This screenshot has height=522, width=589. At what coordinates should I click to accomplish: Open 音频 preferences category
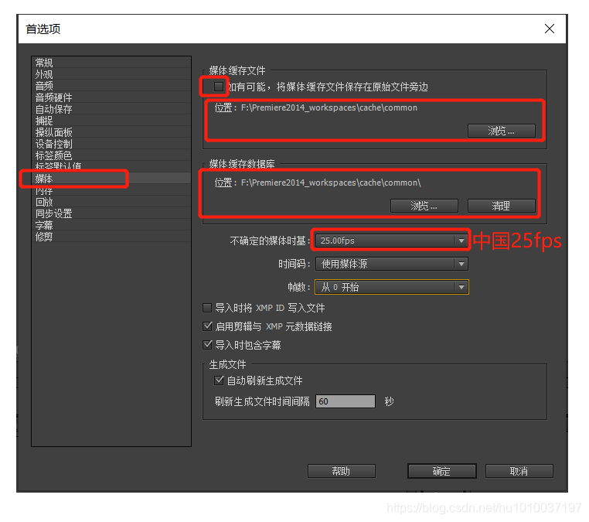coord(111,86)
